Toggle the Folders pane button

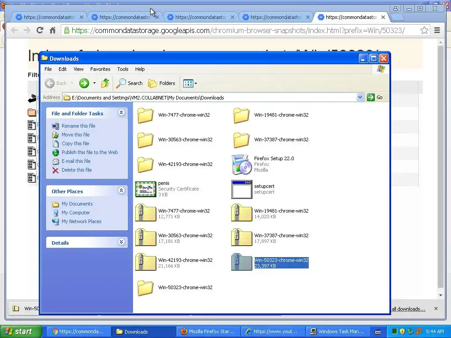click(161, 83)
